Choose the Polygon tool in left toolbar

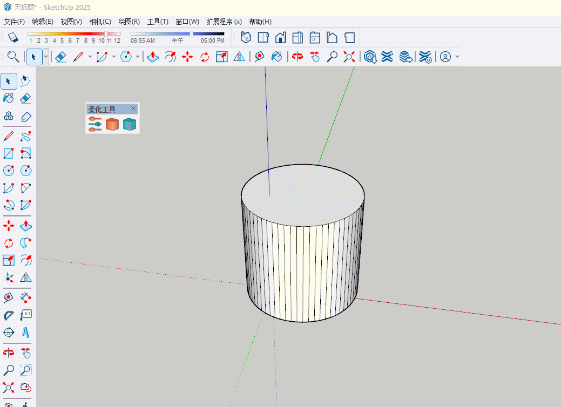25,171
